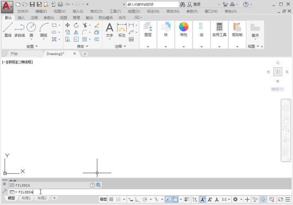
Task: Expand the 修改 Modify panel
Action: point(82,46)
